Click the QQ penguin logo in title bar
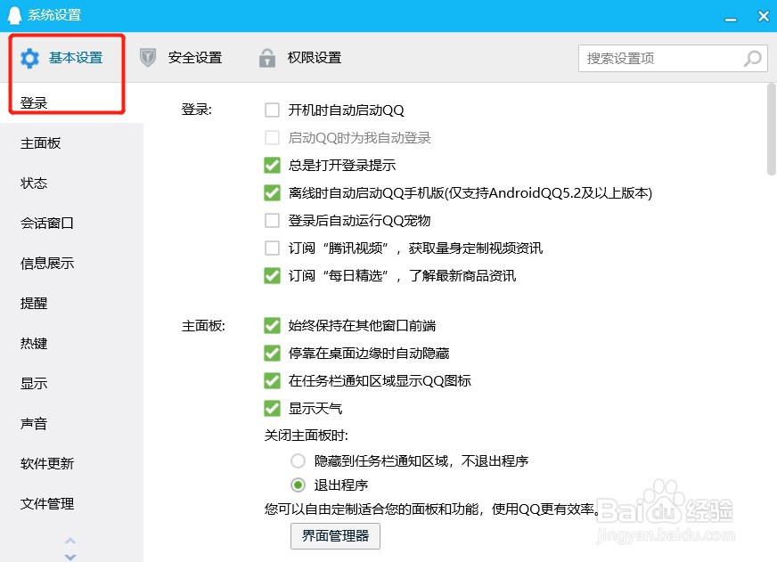777x562 pixels. pos(14,15)
